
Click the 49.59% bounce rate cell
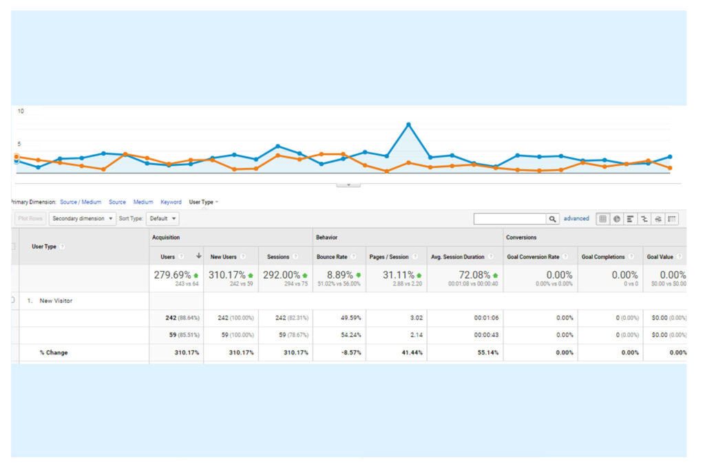click(x=350, y=318)
